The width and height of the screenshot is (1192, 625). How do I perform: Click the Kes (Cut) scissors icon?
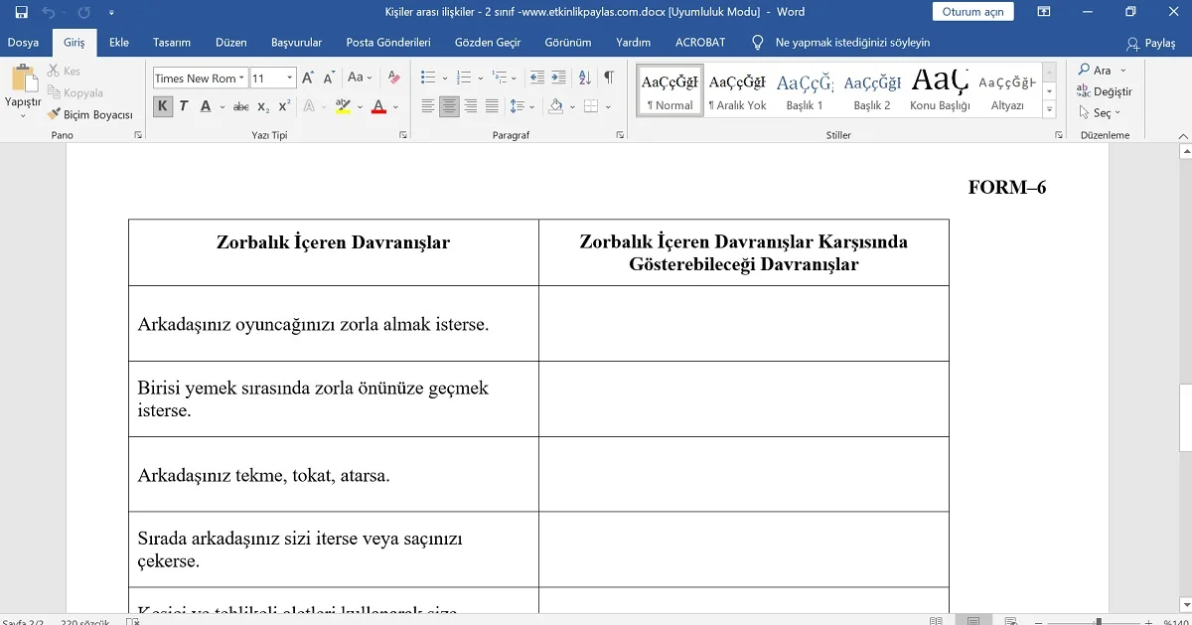[65, 72]
